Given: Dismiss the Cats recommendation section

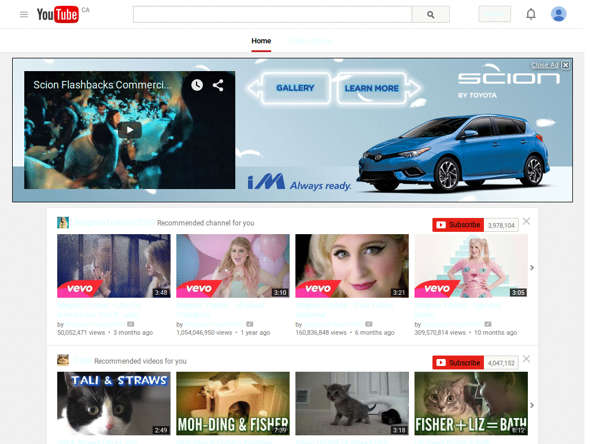Looking at the screenshot, I should pyautogui.click(x=526, y=358).
